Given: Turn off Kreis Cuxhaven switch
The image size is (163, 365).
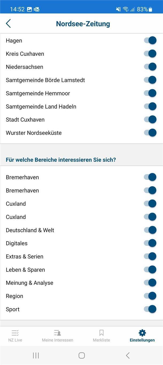Looking at the screenshot, I should (150, 54).
